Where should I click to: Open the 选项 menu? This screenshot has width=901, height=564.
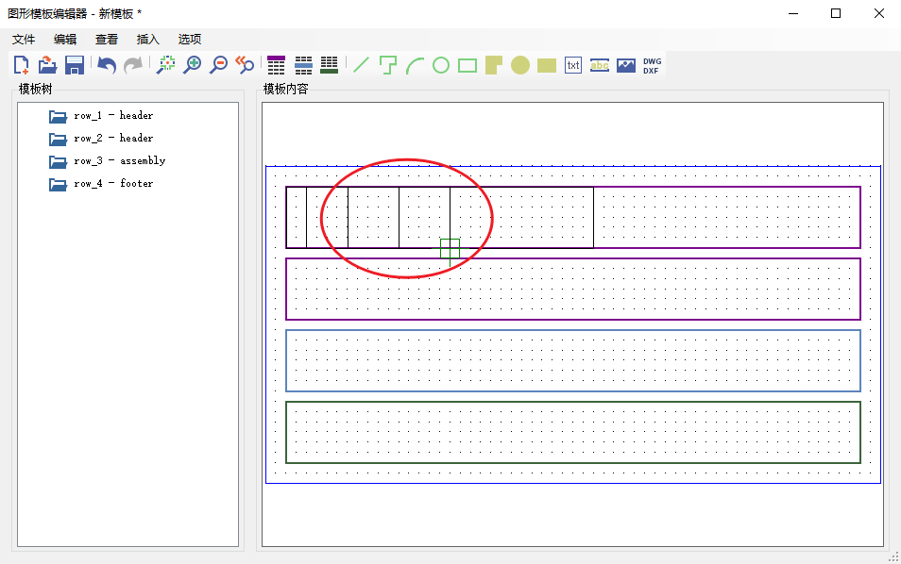[x=189, y=39]
